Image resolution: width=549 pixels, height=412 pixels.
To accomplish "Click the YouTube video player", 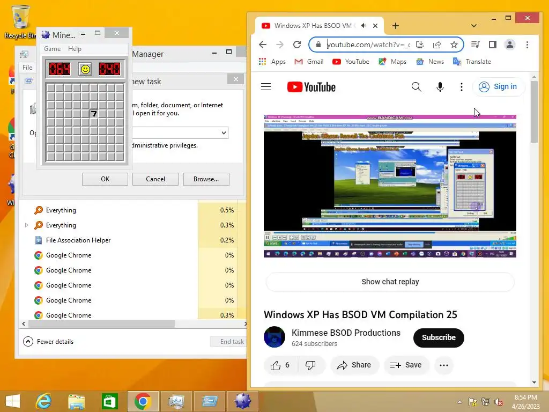I will pyautogui.click(x=390, y=186).
